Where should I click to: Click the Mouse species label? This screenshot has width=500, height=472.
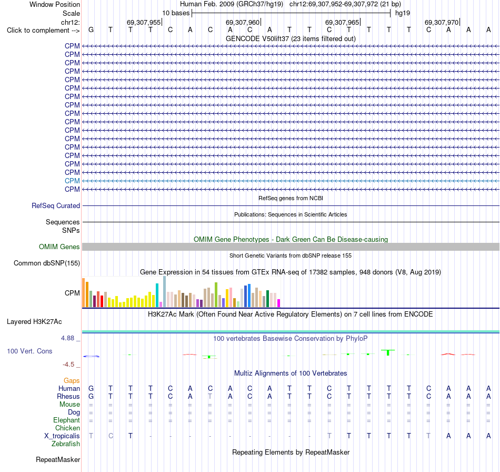(69, 405)
